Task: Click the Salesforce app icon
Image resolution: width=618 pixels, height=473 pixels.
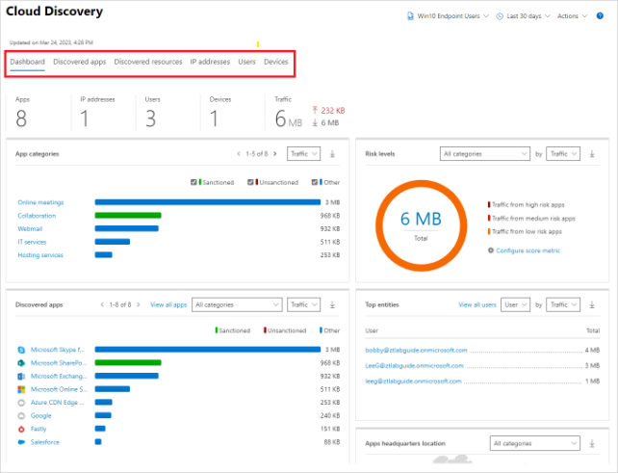Action: pyautogui.click(x=21, y=441)
